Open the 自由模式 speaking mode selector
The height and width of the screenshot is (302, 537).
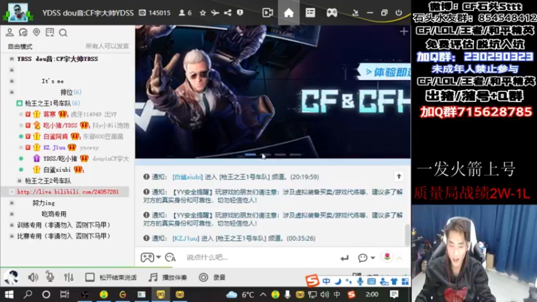[20, 46]
